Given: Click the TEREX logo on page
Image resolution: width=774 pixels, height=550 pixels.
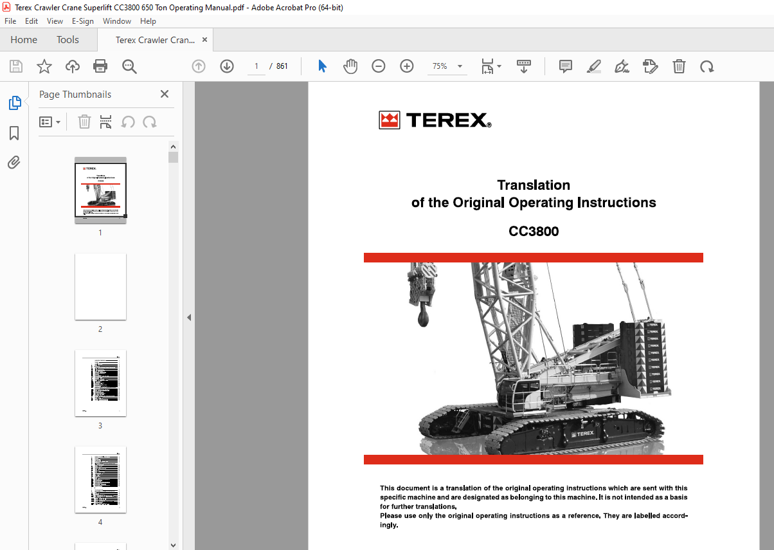Looking at the screenshot, I should tap(435, 120).
